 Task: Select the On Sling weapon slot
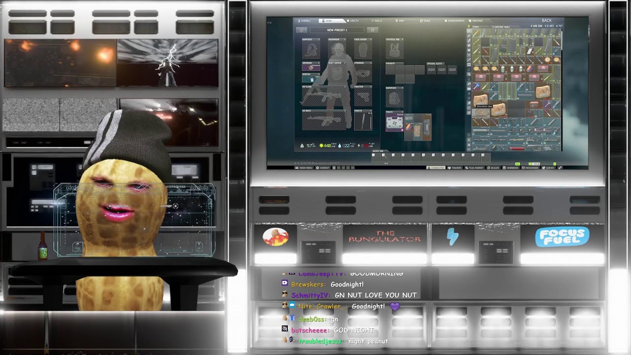click(324, 96)
